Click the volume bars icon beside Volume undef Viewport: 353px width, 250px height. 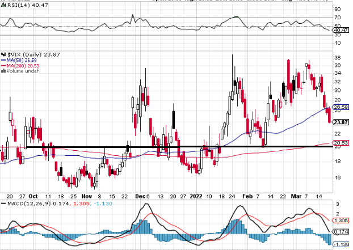coord(3,71)
